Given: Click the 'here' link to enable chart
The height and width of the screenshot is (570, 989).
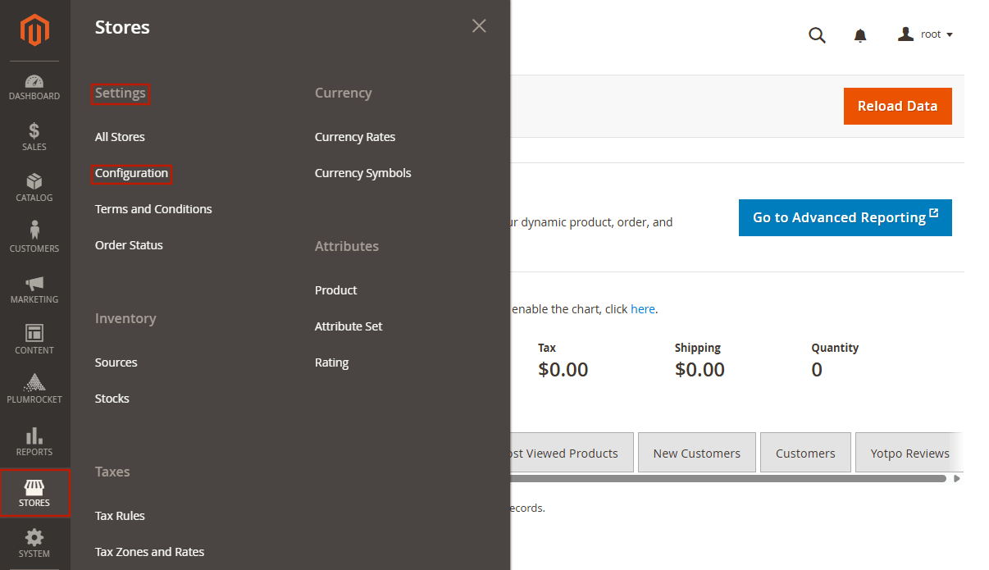Looking at the screenshot, I should point(643,309).
